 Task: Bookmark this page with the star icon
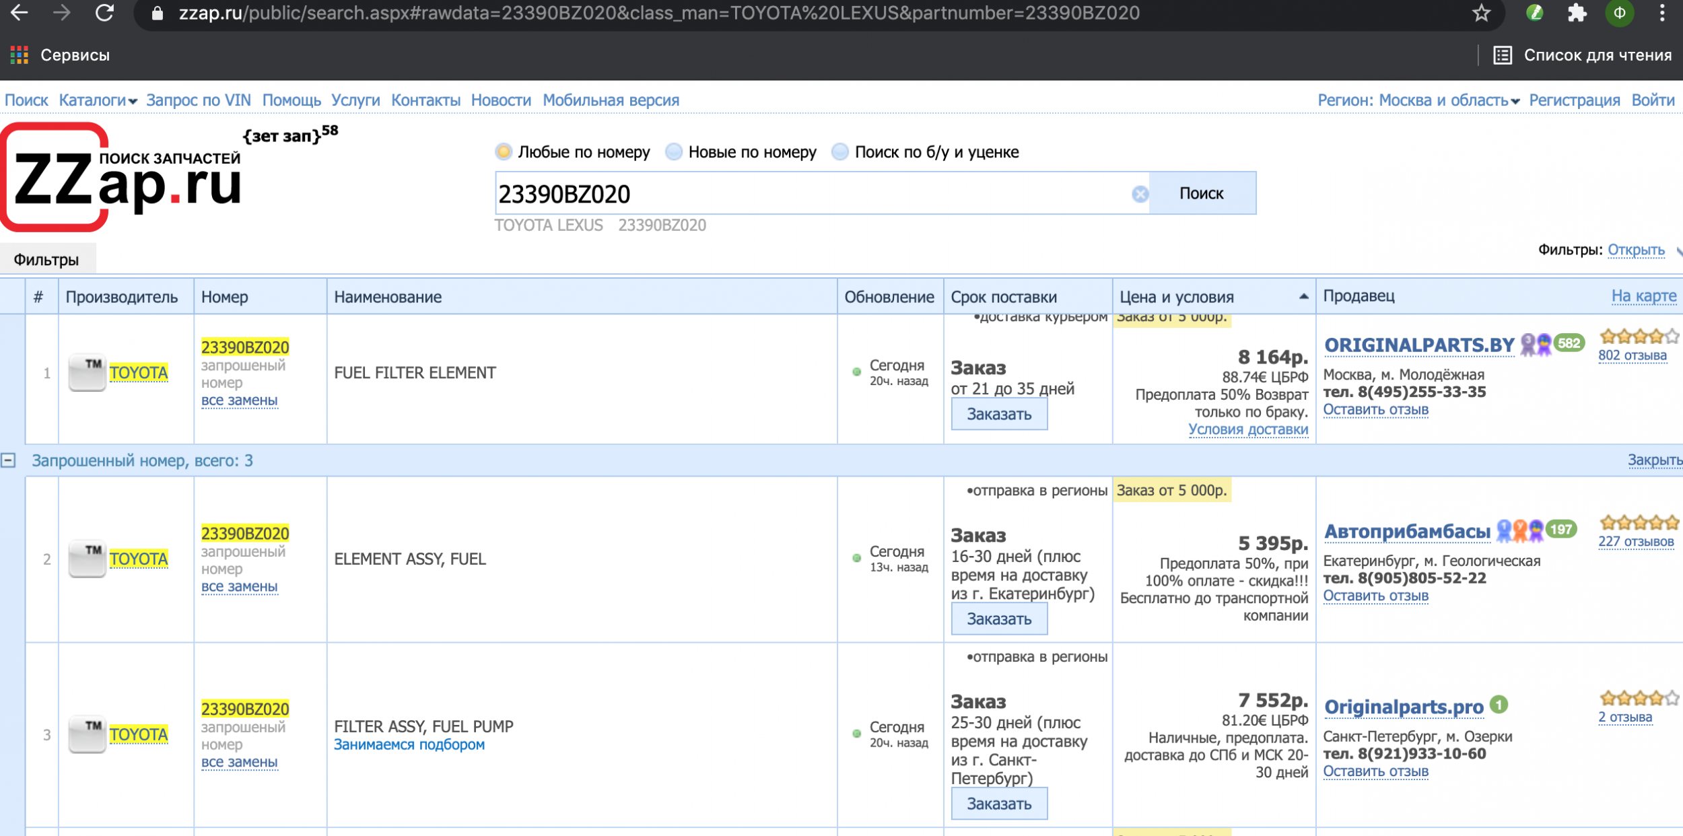1481,13
